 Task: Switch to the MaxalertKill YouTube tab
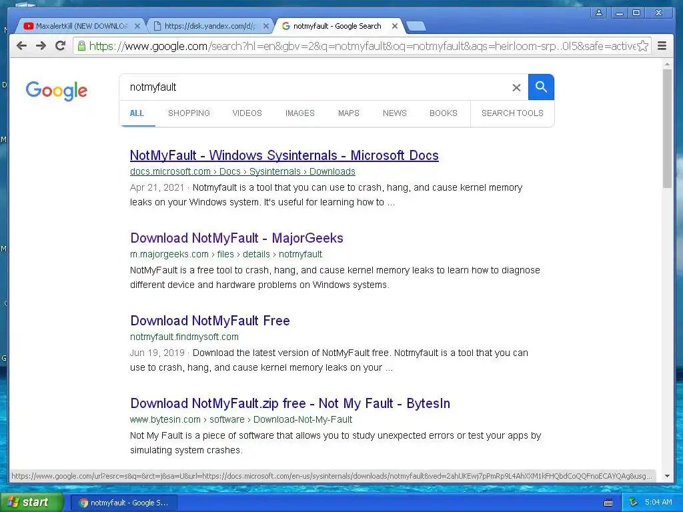[79, 26]
